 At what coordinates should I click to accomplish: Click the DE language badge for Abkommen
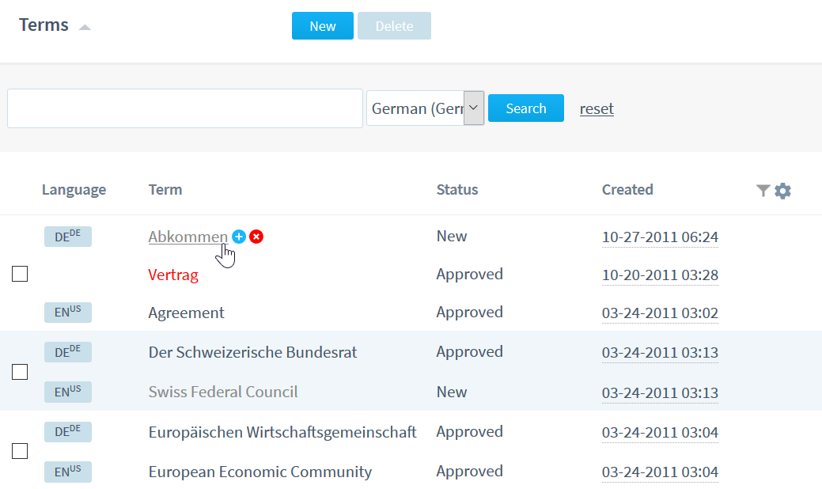pyautogui.click(x=68, y=237)
